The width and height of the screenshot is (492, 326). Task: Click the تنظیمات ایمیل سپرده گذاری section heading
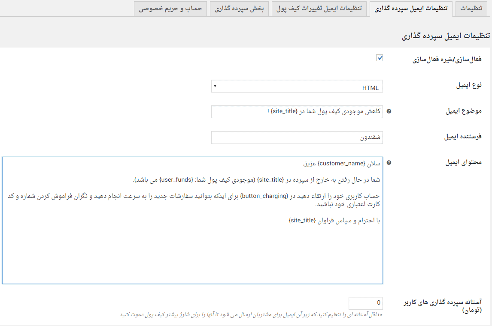(x=446, y=36)
